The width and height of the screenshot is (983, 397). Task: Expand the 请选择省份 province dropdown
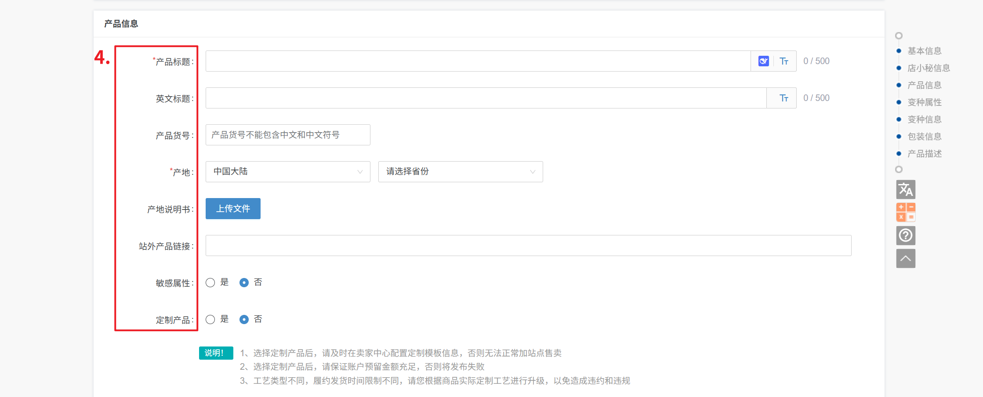click(x=460, y=172)
